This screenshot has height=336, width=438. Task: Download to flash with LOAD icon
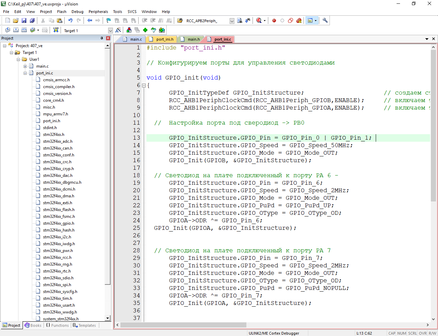coord(56,30)
